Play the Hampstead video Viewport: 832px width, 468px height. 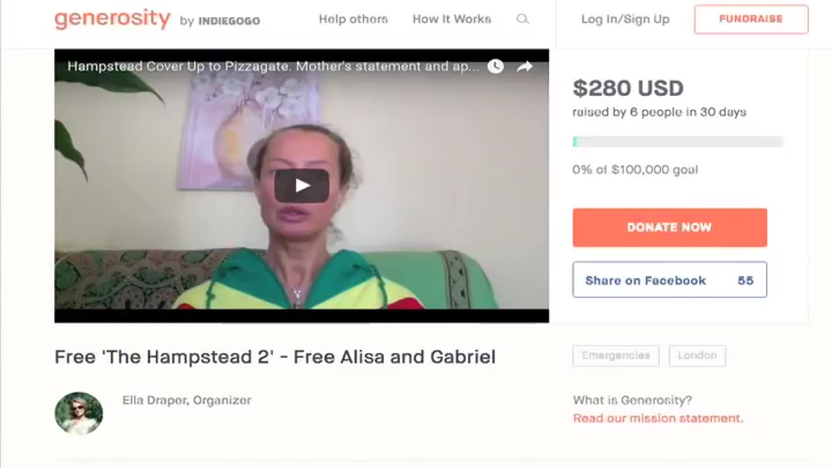pos(301,186)
